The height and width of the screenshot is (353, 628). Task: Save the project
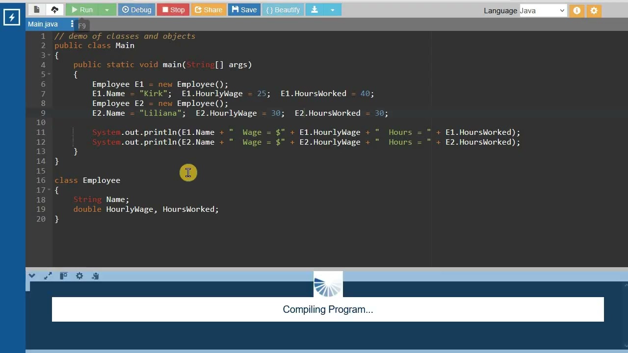click(x=244, y=9)
